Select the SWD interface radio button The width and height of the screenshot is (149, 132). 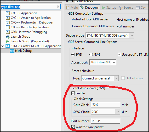point(73,55)
